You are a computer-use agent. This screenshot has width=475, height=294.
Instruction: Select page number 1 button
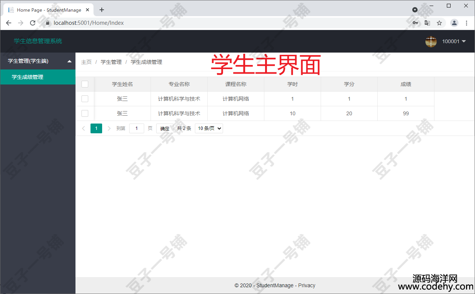point(96,128)
